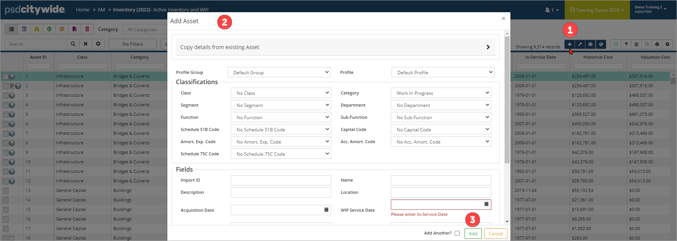Go to Home in the breadcrumb

(83, 10)
